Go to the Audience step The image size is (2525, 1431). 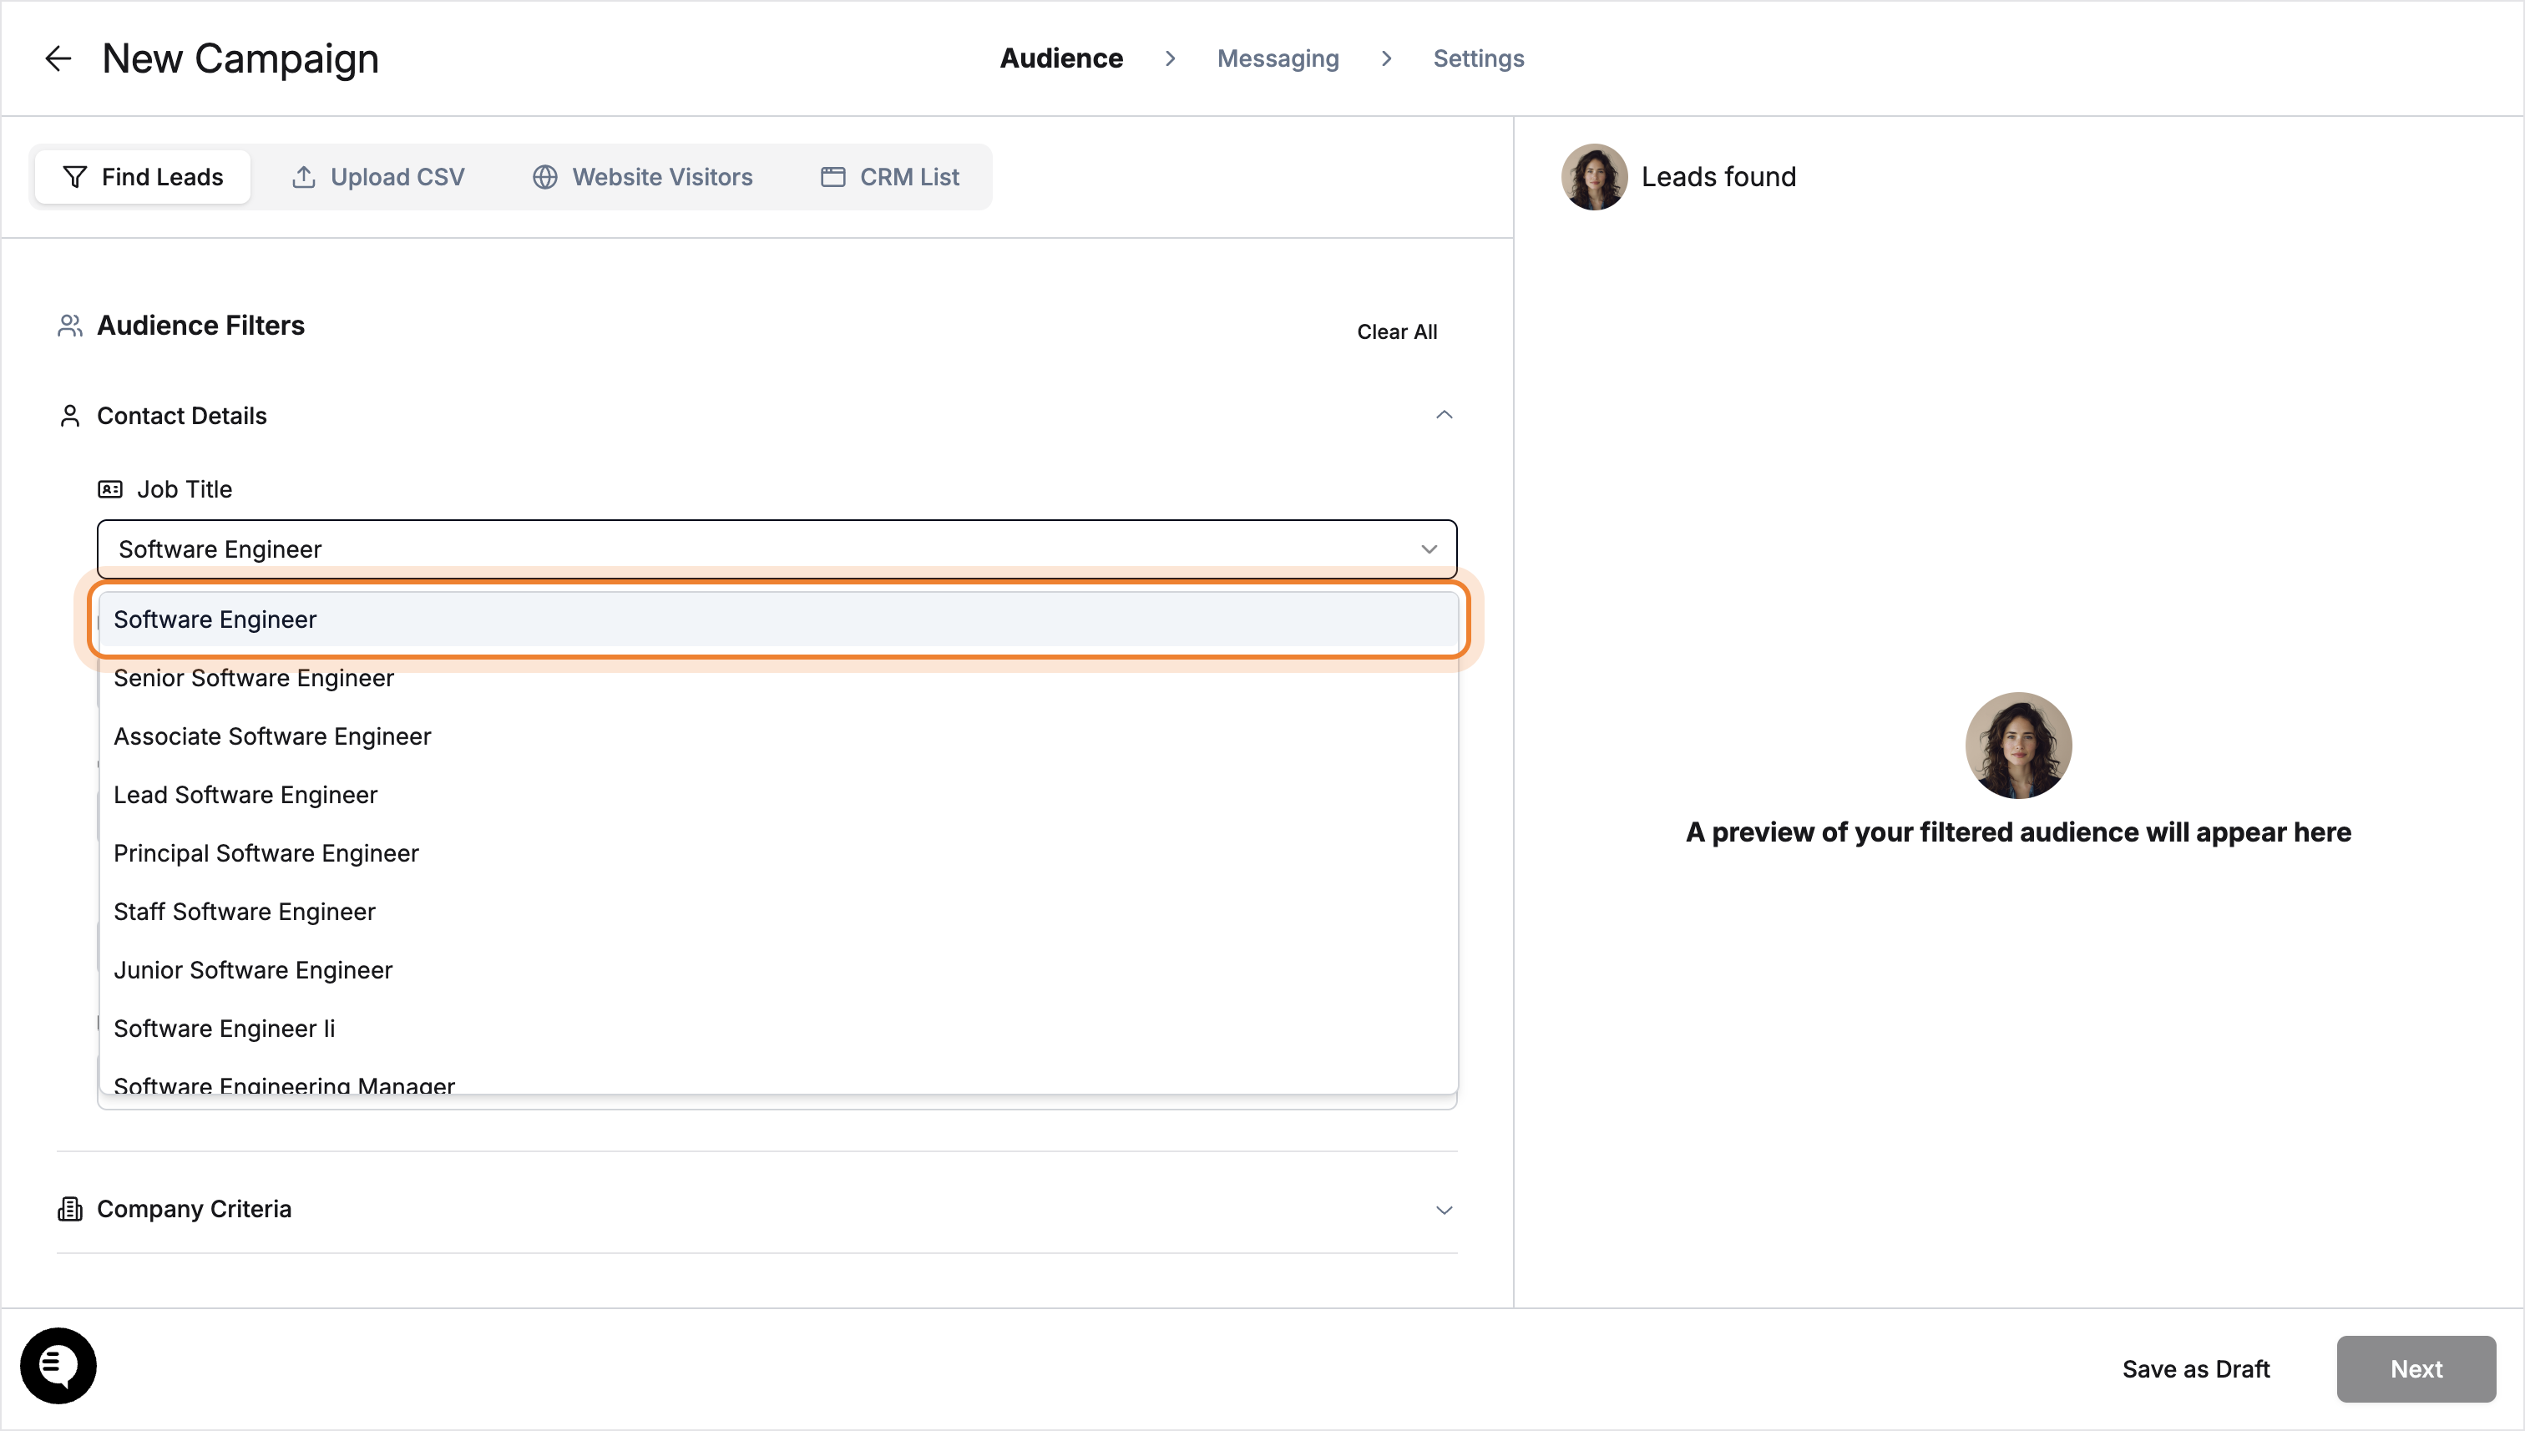tap(1061, 59)
